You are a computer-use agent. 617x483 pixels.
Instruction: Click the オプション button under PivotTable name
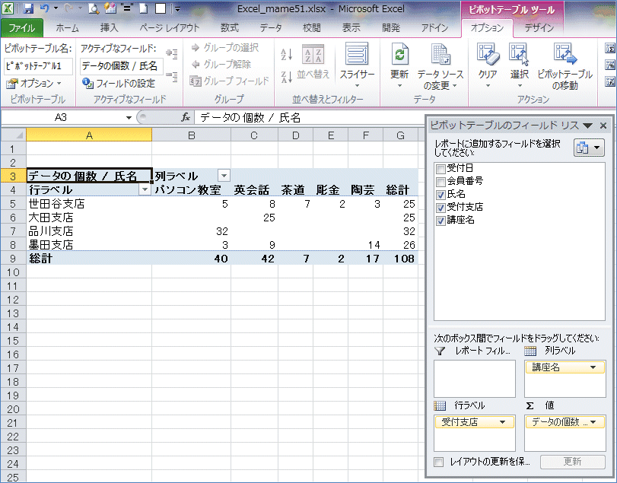coord(35,83)
